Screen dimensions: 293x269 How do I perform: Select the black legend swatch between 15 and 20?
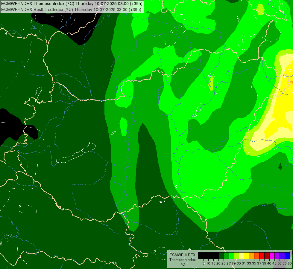point(216,256)
